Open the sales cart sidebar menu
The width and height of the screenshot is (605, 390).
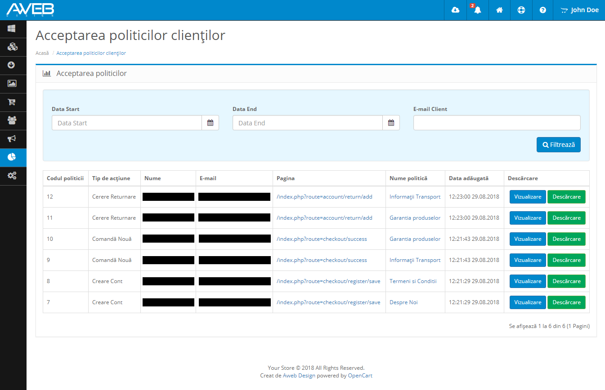(x=12, y=102)
